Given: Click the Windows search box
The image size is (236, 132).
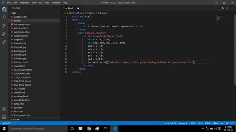Looking at the screenshot, I should click(x=38, y=129).
